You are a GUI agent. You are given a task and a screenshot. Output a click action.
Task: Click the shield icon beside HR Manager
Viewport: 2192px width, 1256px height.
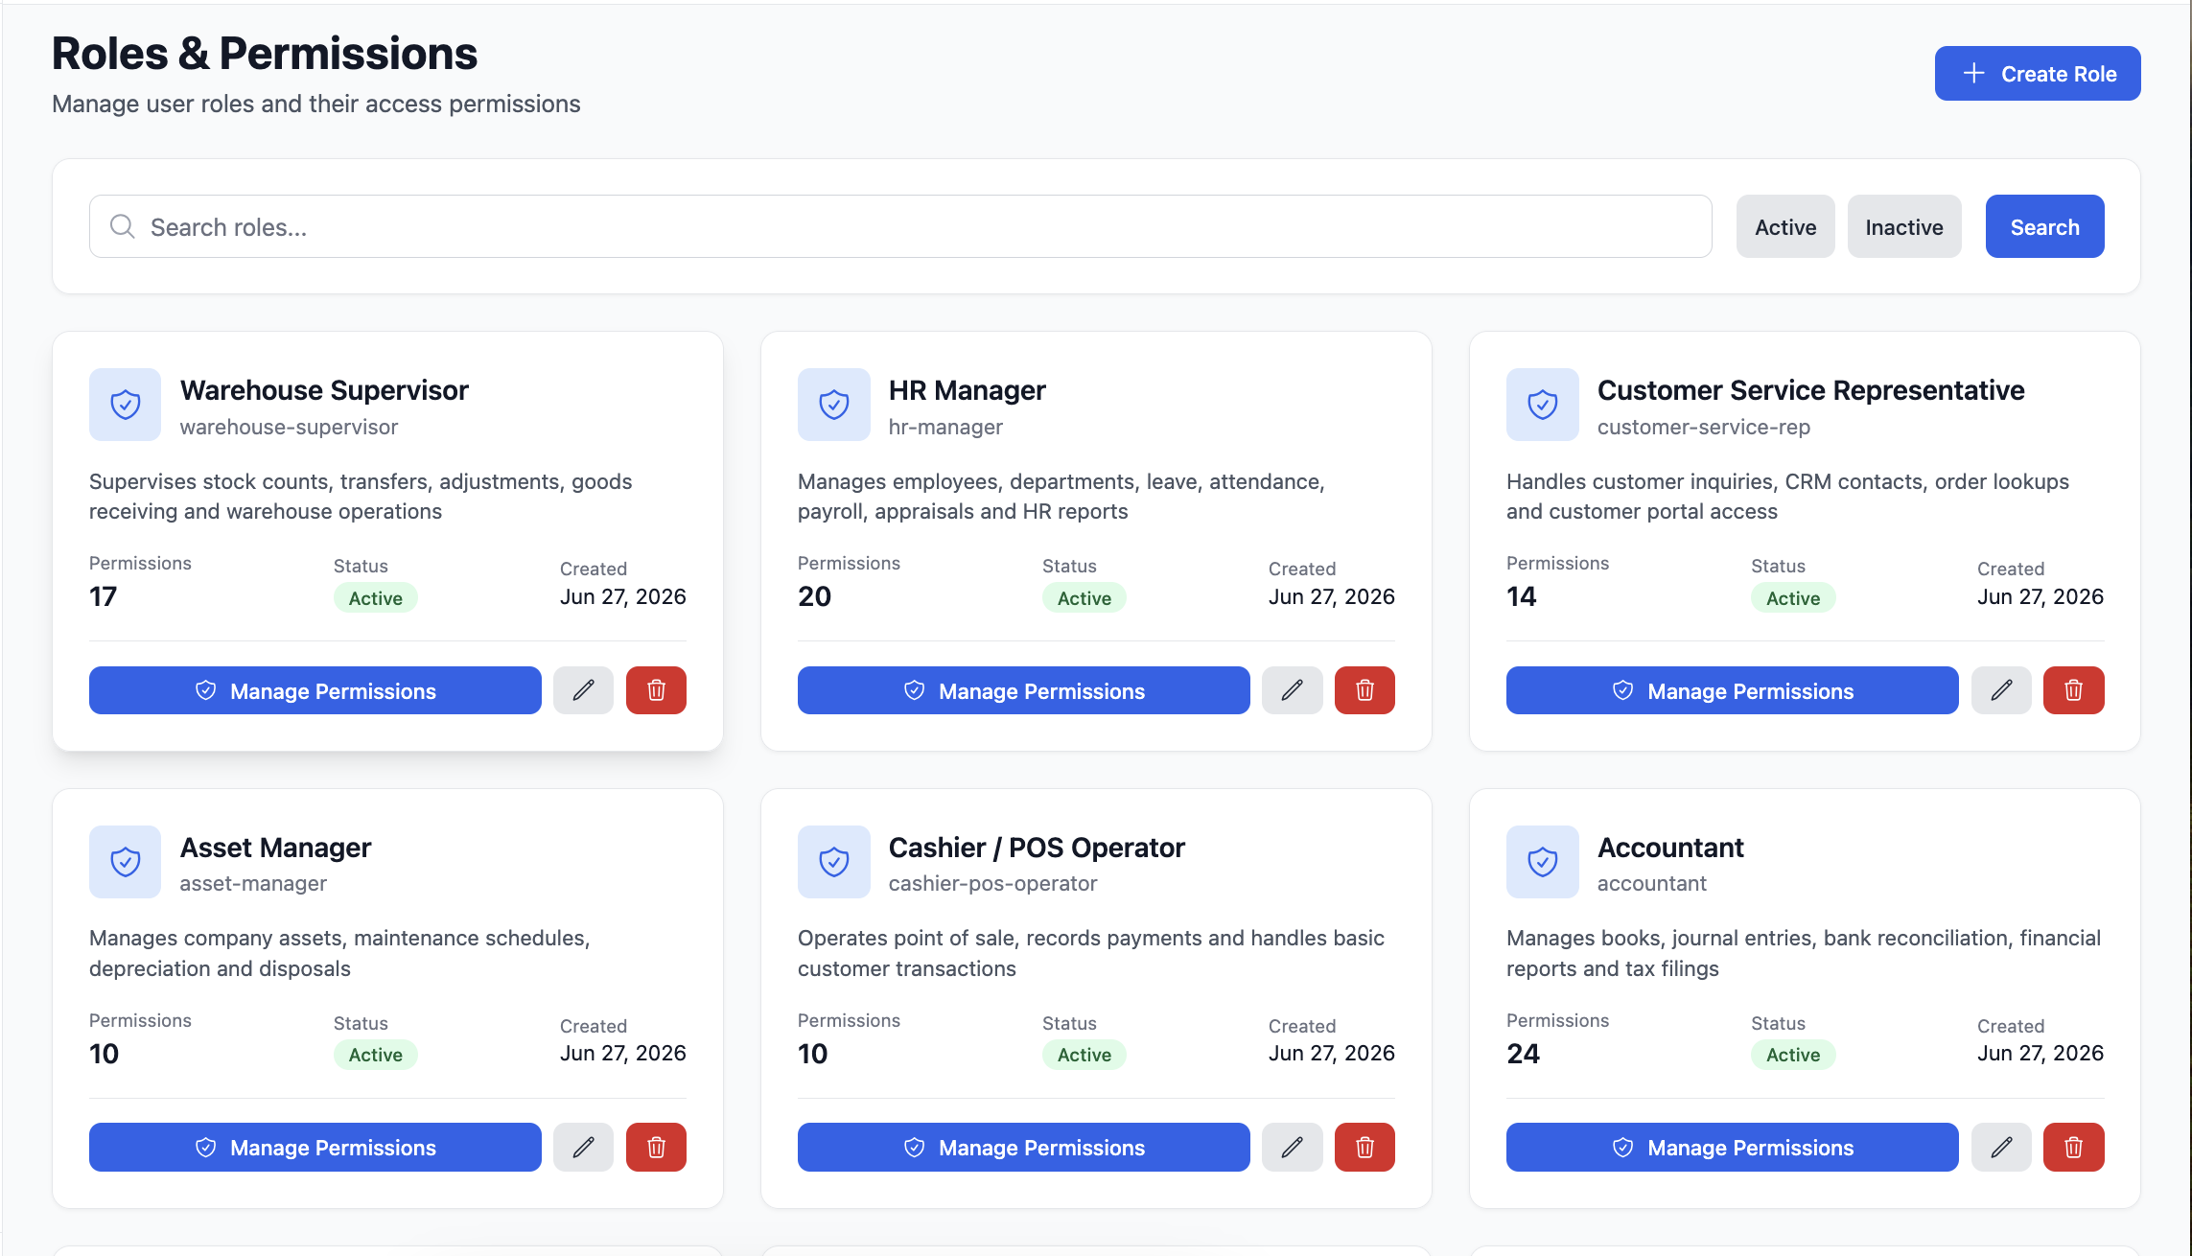coord(833,405)
